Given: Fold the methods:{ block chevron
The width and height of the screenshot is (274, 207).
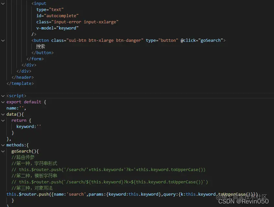Looking at the screenshot, I should [3, 145].
